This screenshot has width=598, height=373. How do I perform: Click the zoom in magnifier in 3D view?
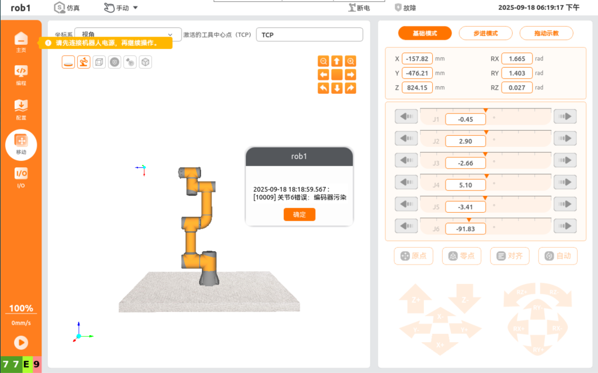[x=350, y=61]
